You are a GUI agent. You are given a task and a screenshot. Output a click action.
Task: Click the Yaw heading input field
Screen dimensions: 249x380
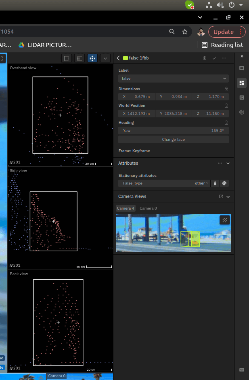click(x=174, y=131)
